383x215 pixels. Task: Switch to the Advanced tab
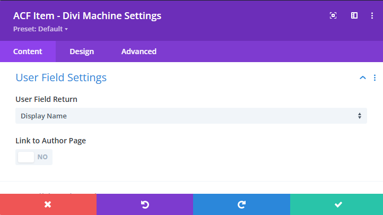[139, 51]
